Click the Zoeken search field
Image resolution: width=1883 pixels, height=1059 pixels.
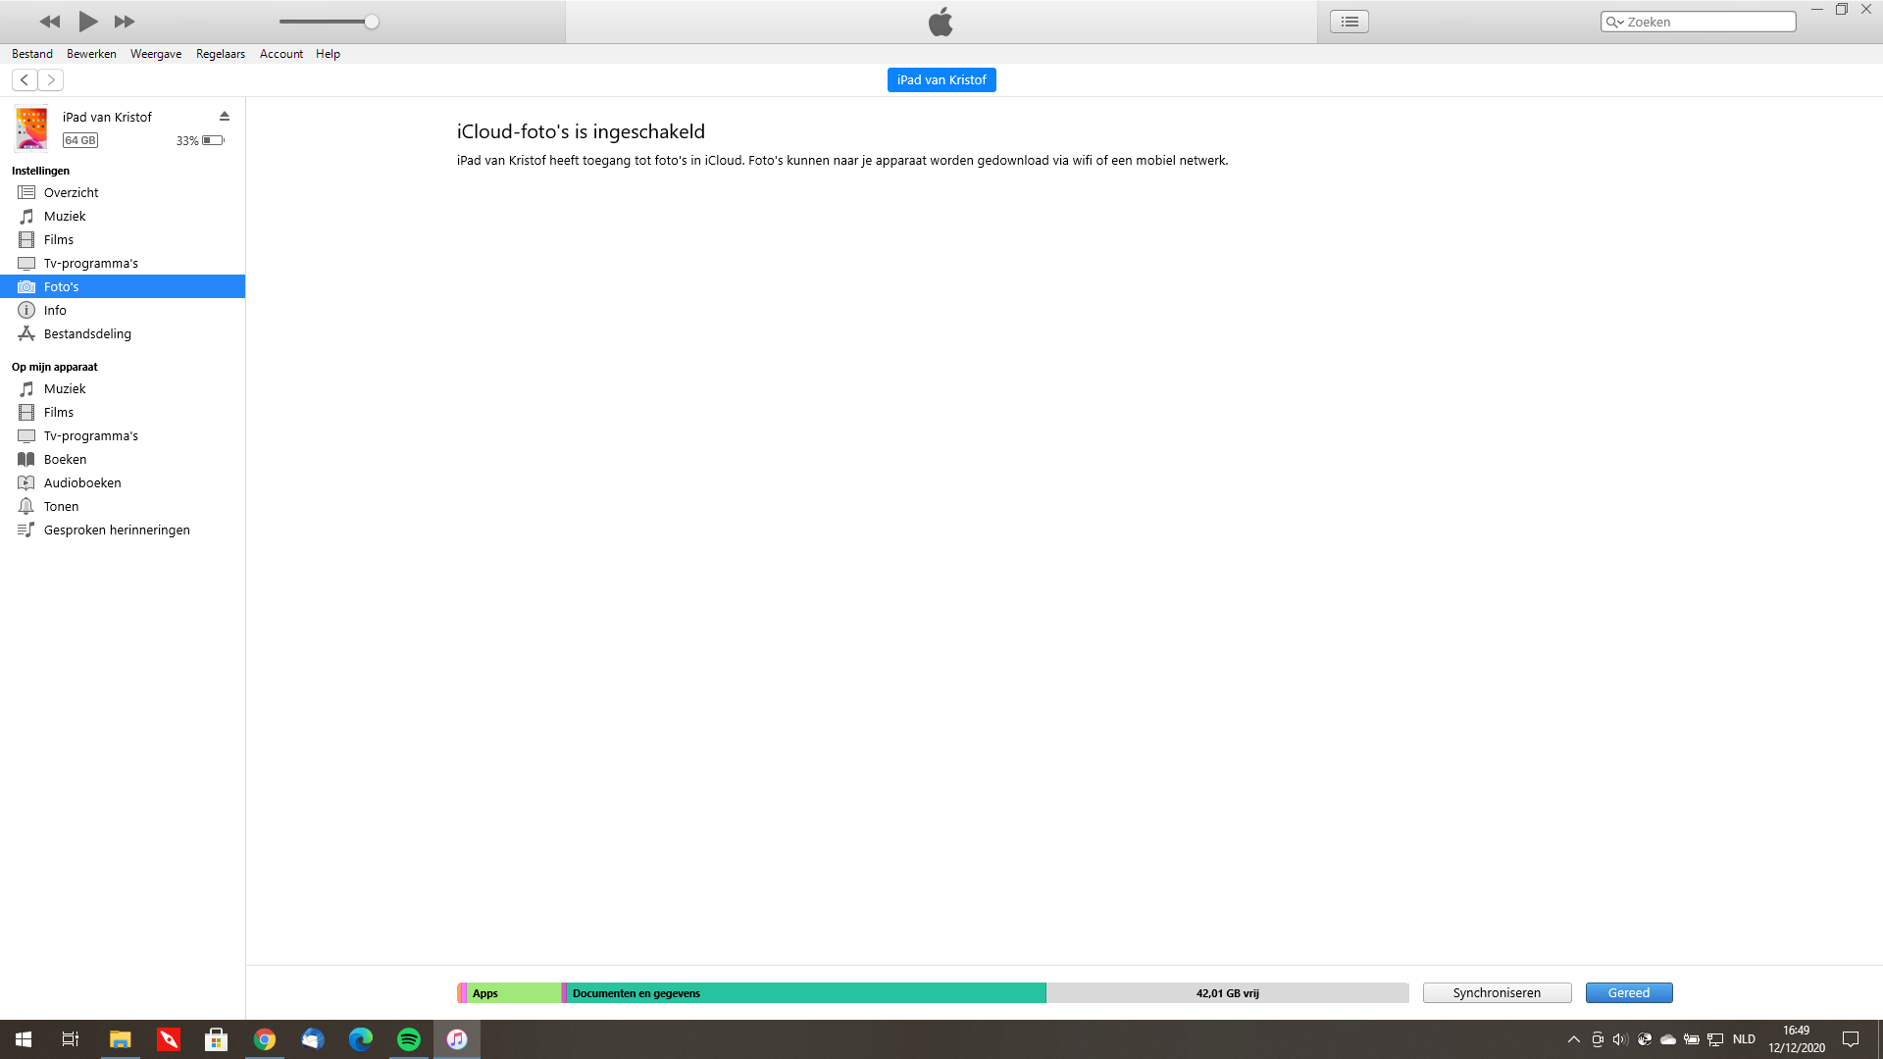pyautogui.click(x=1699, y=22)
